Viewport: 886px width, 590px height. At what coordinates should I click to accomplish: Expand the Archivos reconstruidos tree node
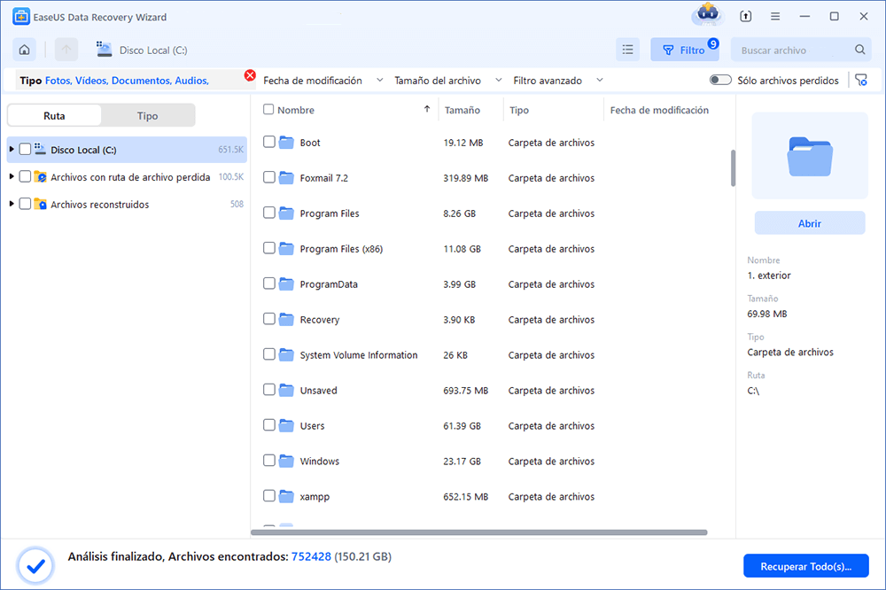coord(12,204)
